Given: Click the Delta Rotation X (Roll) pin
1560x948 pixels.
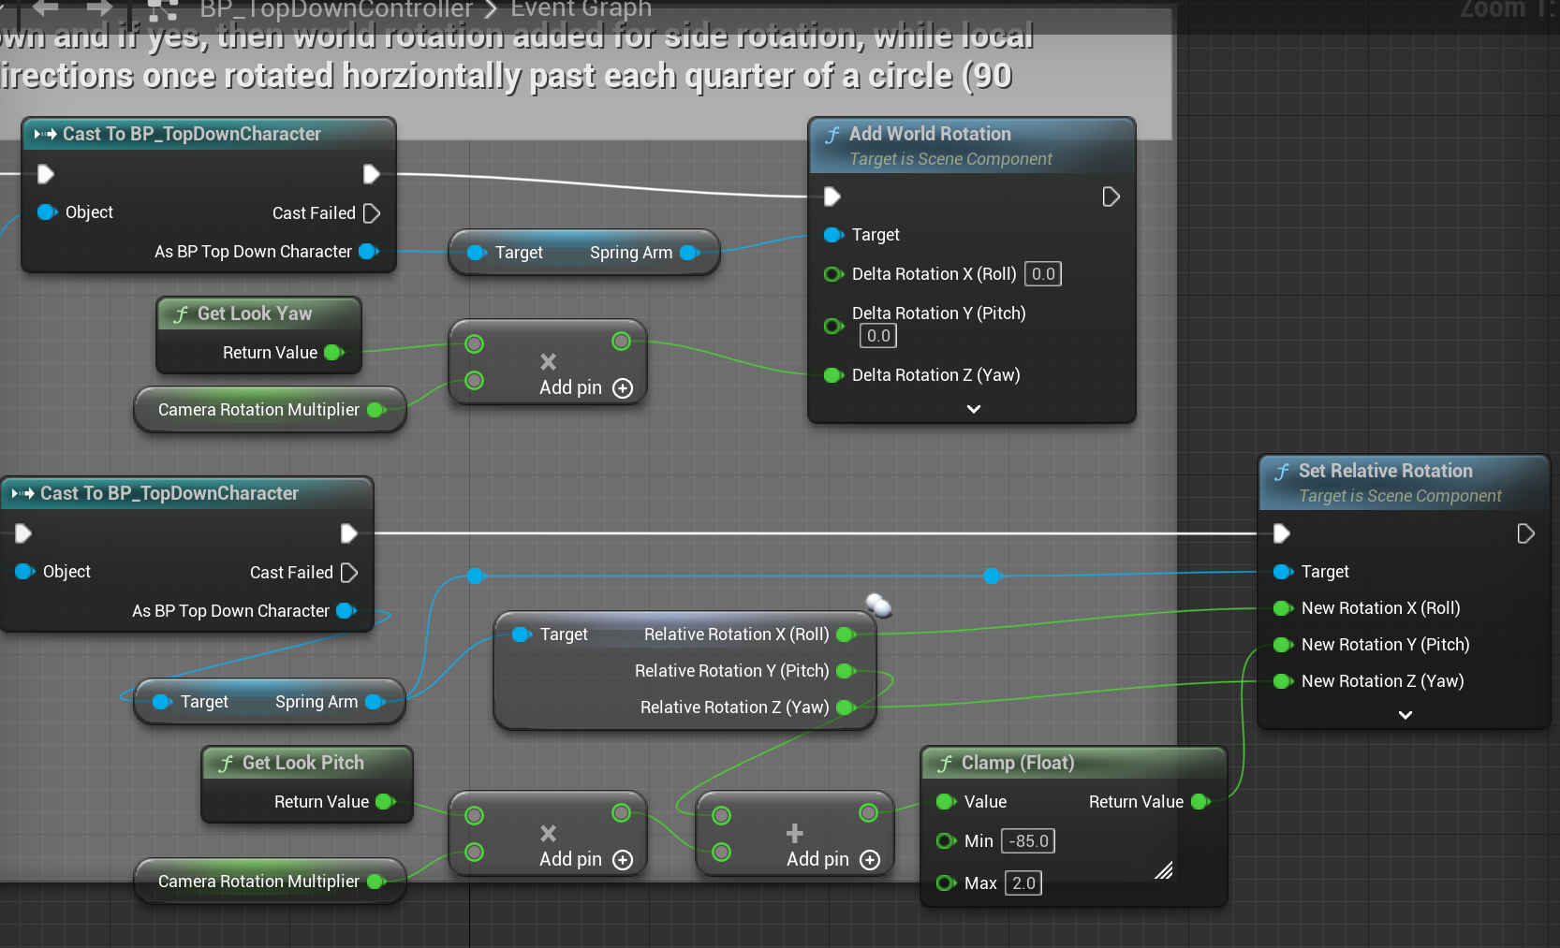Looking at the screenshot, I should (x=833, y=274).
